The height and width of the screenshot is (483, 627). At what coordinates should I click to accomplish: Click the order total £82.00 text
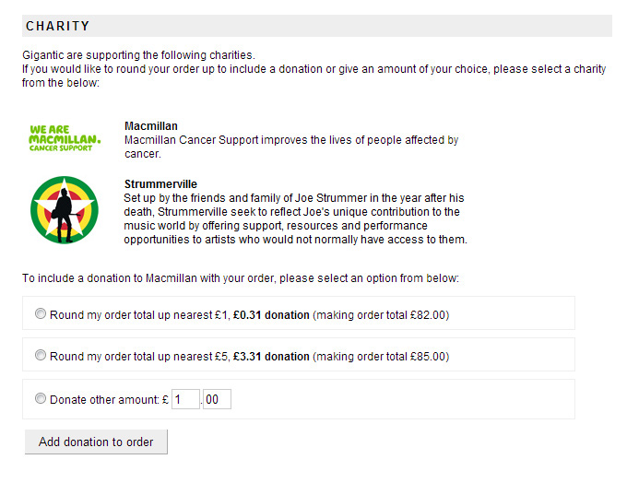(x=381, y=315)
